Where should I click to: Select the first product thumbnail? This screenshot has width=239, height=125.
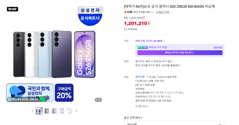39,111
